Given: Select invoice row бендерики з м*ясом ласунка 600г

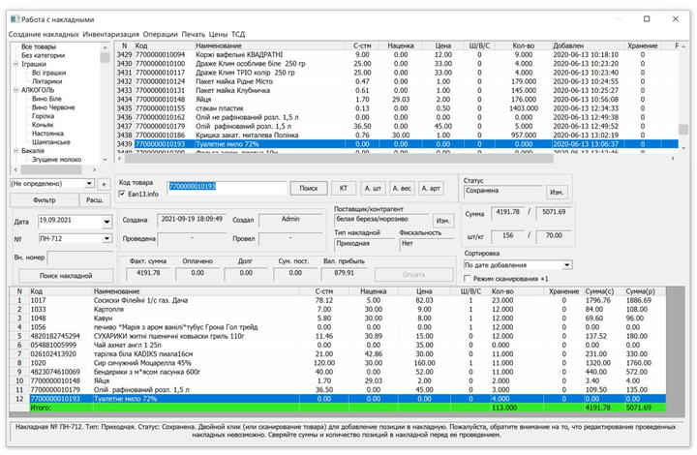Looking at the screenshot, I should [x=338, y=372].
